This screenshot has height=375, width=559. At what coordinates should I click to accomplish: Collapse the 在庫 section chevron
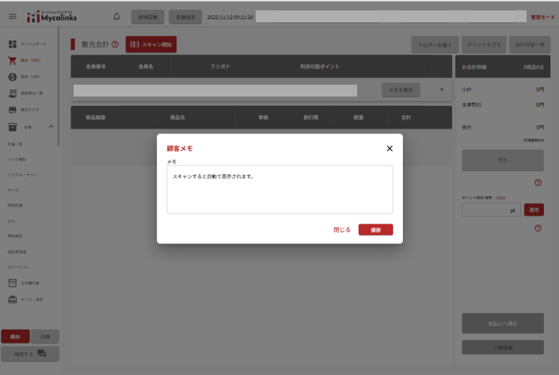[51, 127]
